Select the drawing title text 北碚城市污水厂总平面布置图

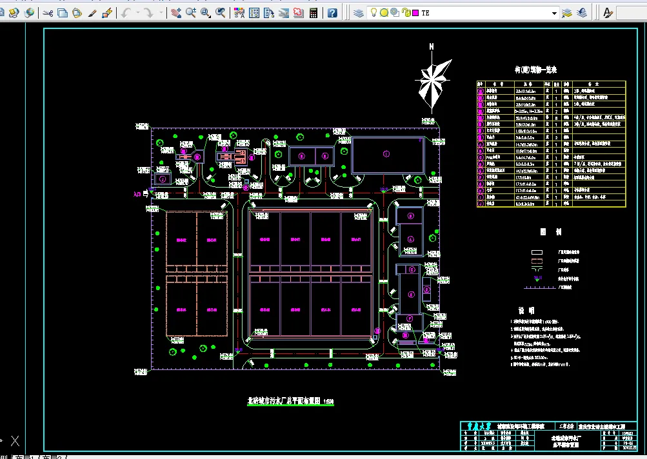click(284, 400)
